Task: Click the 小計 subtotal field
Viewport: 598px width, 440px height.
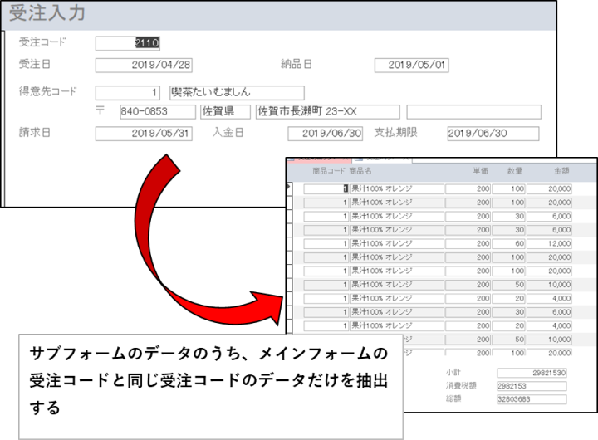Action: 532,374
